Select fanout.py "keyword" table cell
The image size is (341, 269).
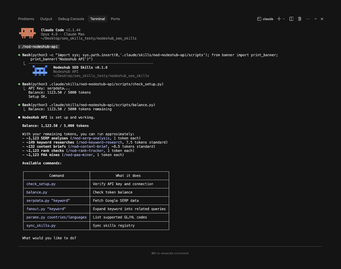pos(57,209)
